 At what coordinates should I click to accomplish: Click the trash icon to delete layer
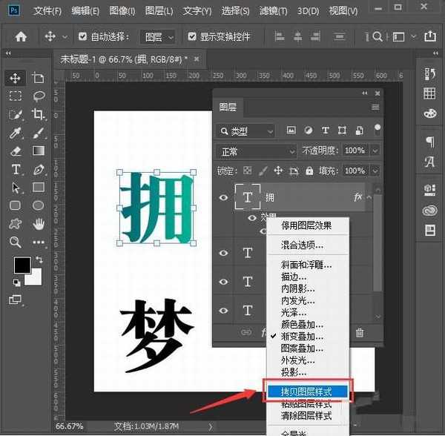[x=360, y=334]
